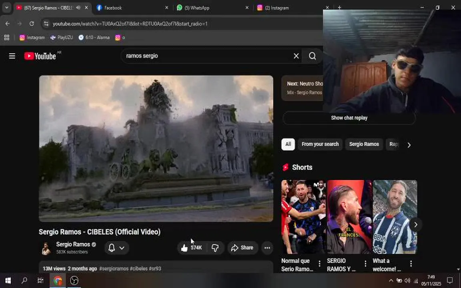
Task: Open the 'Normal que Serio Ramo...' short thumbnail
Action: tap(303, 217)
